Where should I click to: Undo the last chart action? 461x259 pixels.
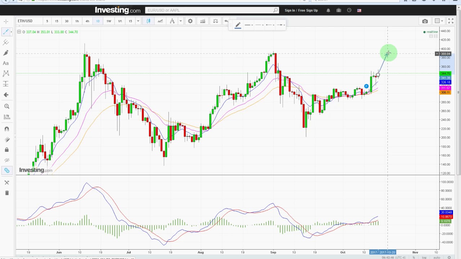point(226,21)
